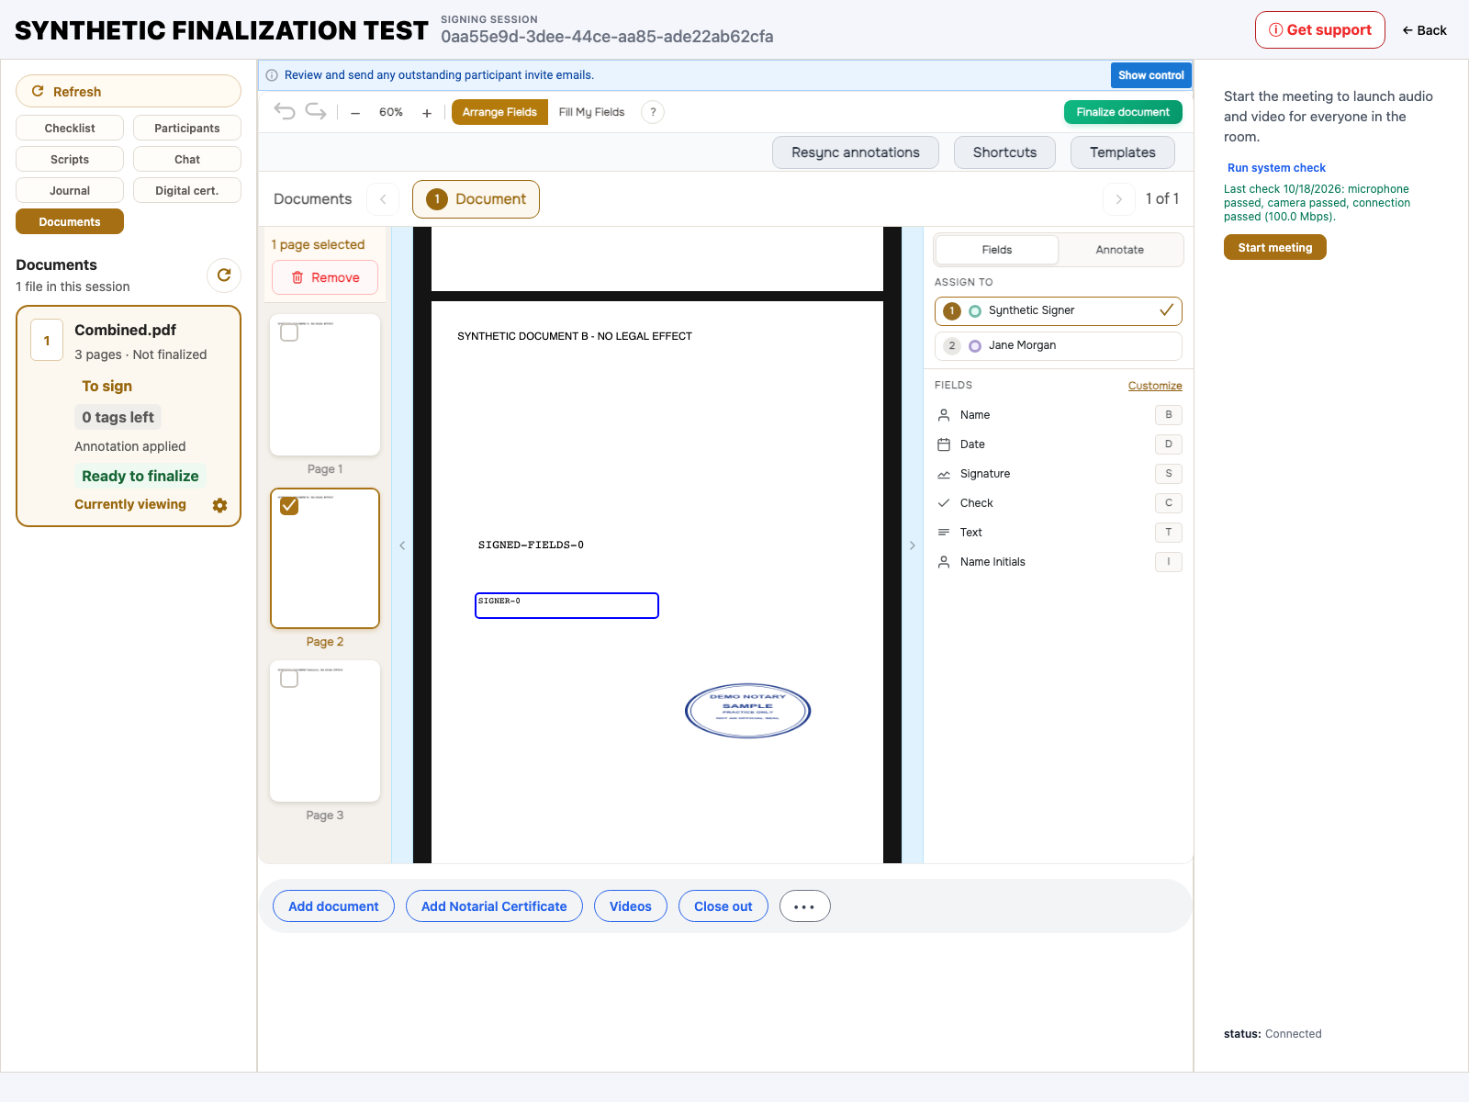
Task: Zoom out with the minus icon
Action: tap(355, 113)
